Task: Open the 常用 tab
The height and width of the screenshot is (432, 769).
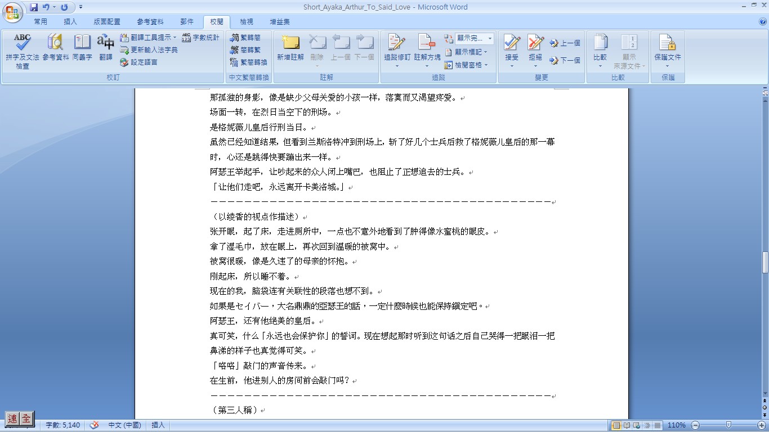Action: tap(41, 22)
